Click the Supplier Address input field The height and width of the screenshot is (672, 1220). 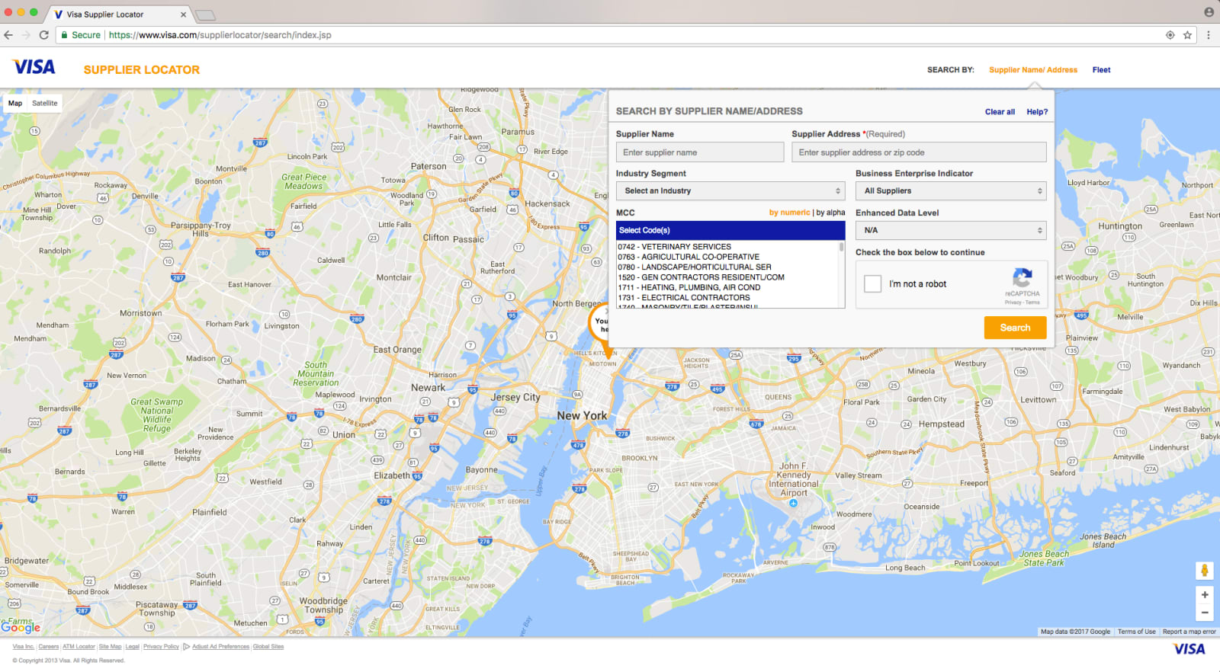919,152
